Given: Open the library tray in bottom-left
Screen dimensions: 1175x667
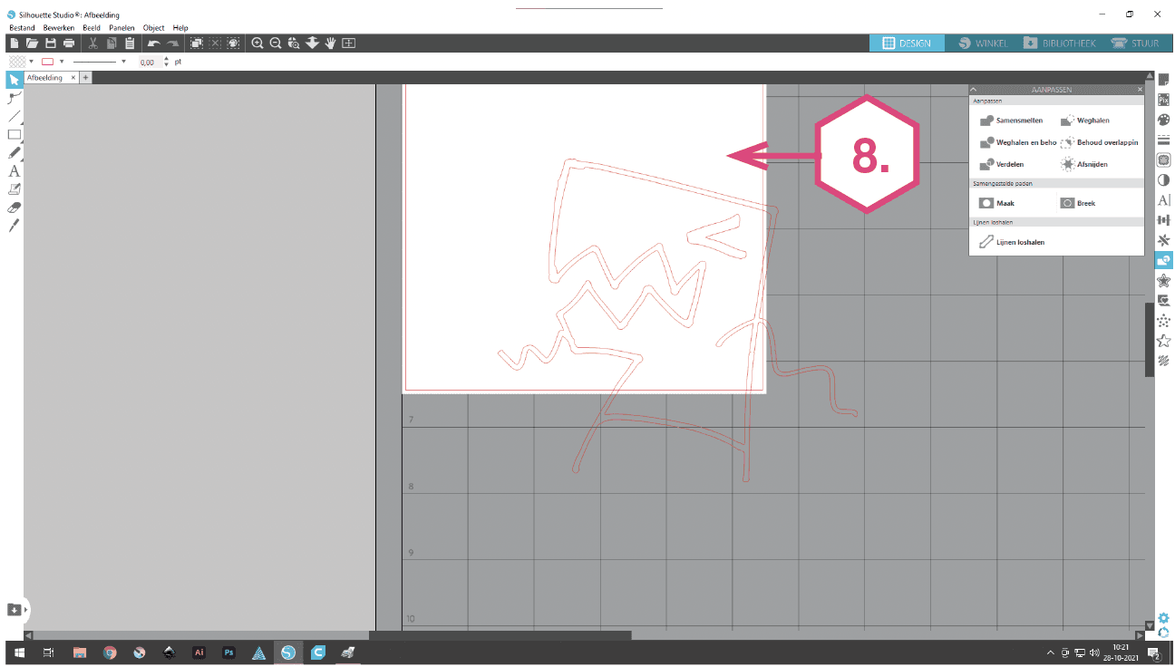Looking at the screenshot, I should (x=15, y=610).
